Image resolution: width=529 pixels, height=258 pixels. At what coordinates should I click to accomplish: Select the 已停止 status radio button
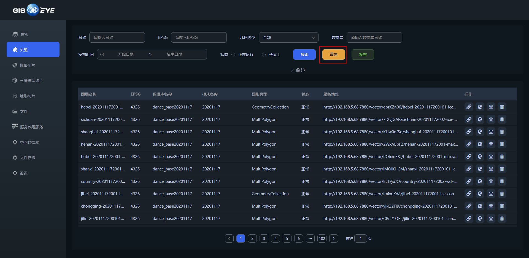click(264, 55)
